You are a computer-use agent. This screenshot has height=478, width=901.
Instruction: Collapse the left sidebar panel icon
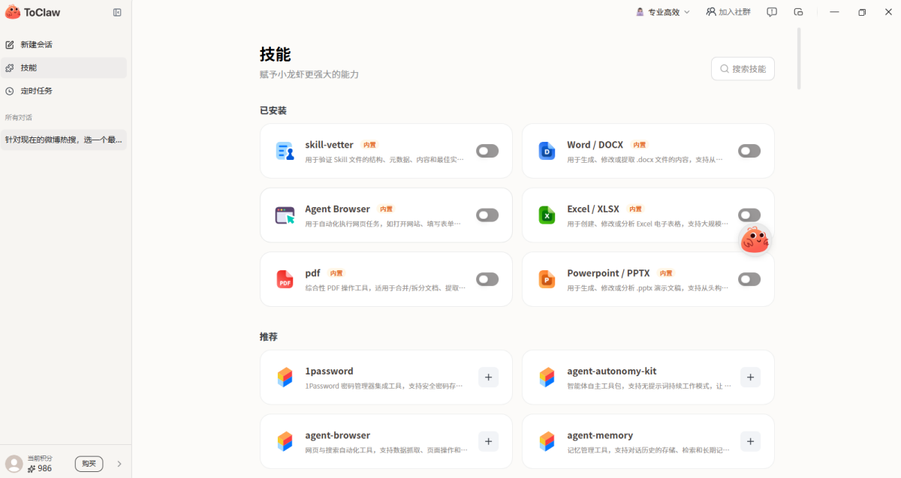pos(117,12)
